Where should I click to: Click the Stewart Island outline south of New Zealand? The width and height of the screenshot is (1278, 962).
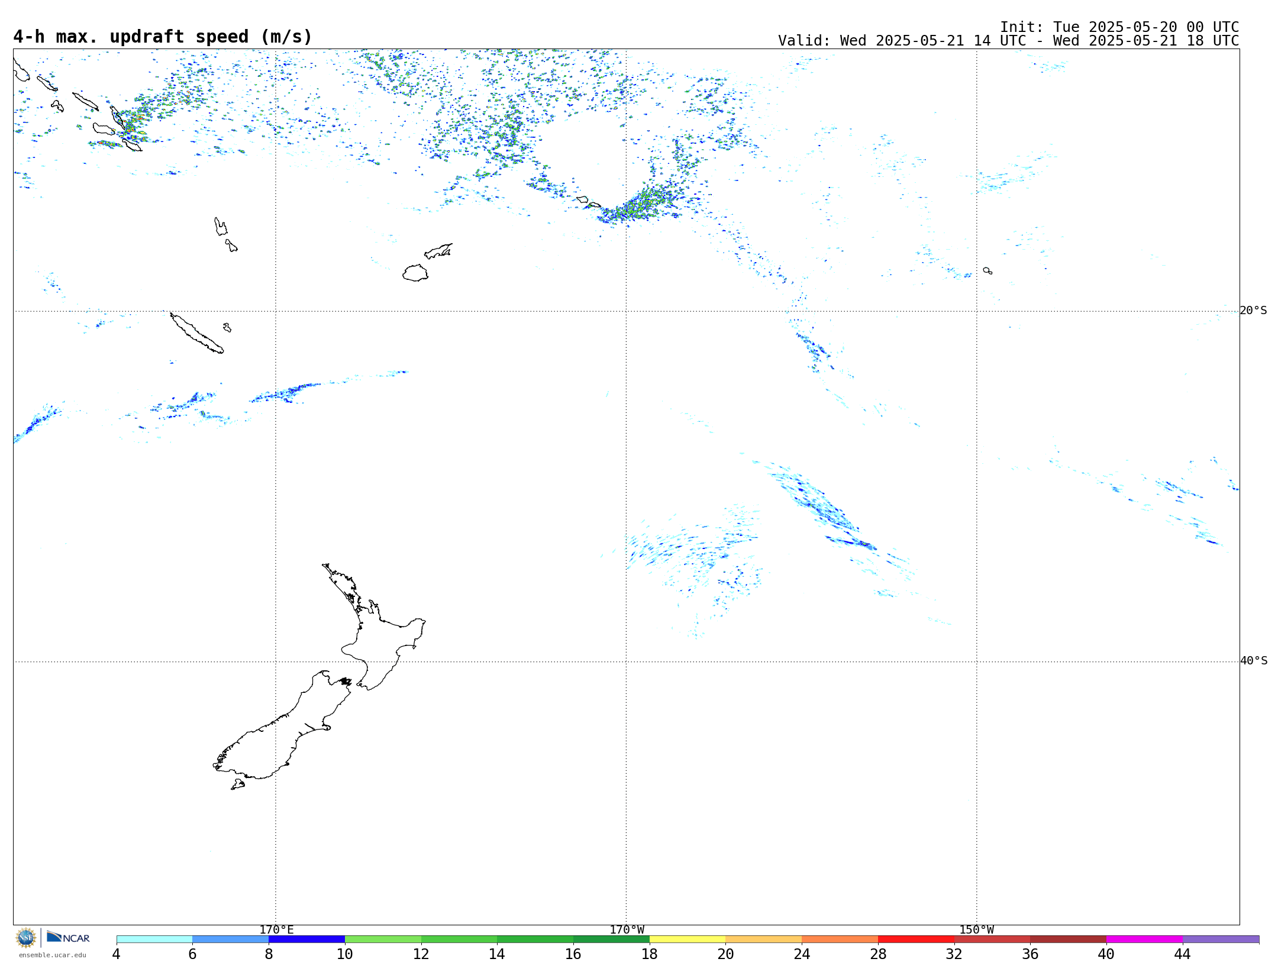238,785
